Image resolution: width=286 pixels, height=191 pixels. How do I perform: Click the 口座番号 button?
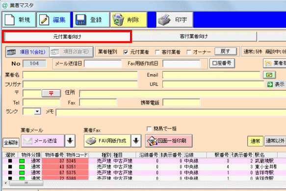[222, 63]
